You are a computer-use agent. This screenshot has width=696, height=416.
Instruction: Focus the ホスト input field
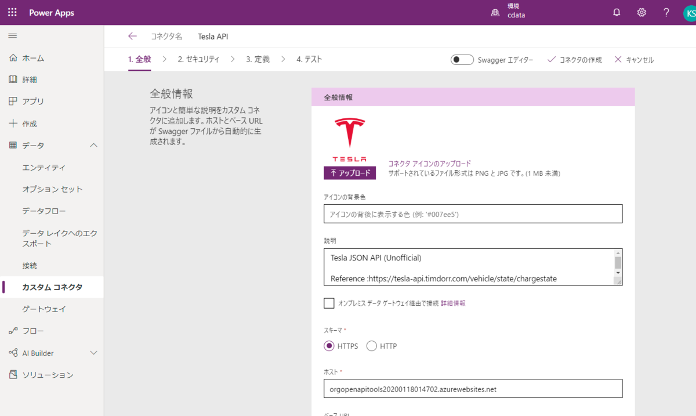click(473, 389)
